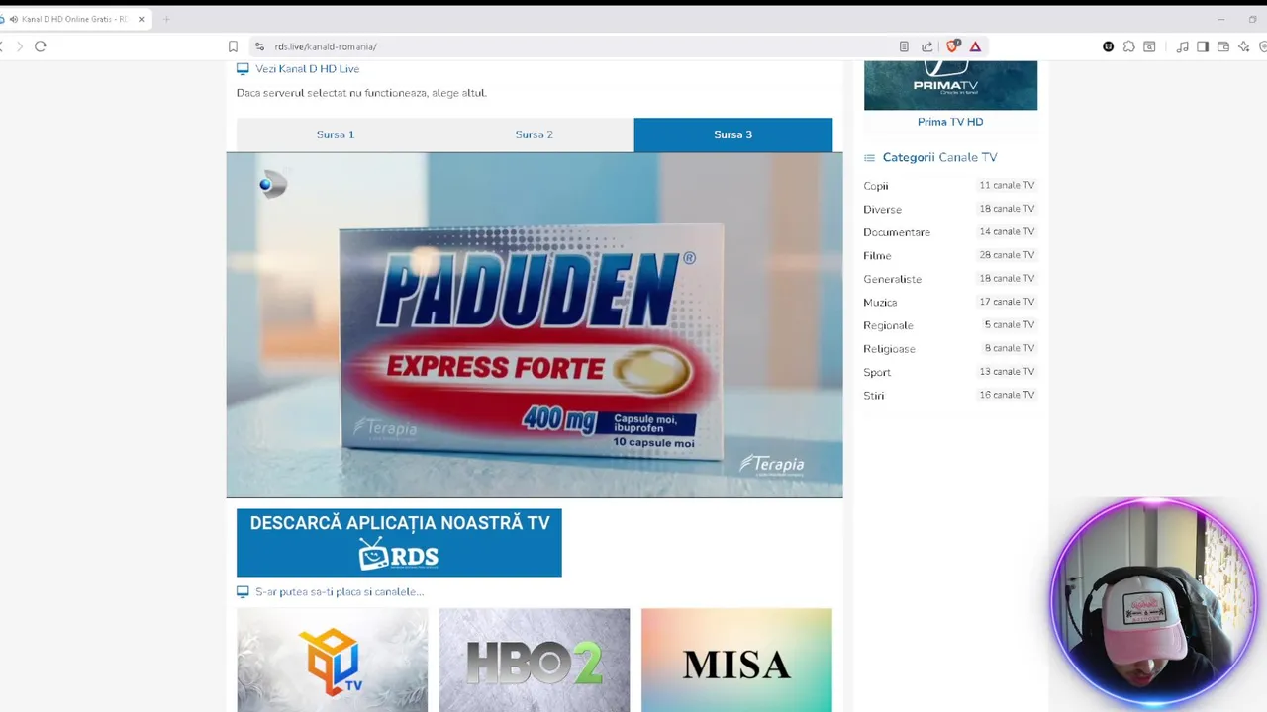Click the circular webcam overlay
1267x712 pixels.
[1154, 602]
